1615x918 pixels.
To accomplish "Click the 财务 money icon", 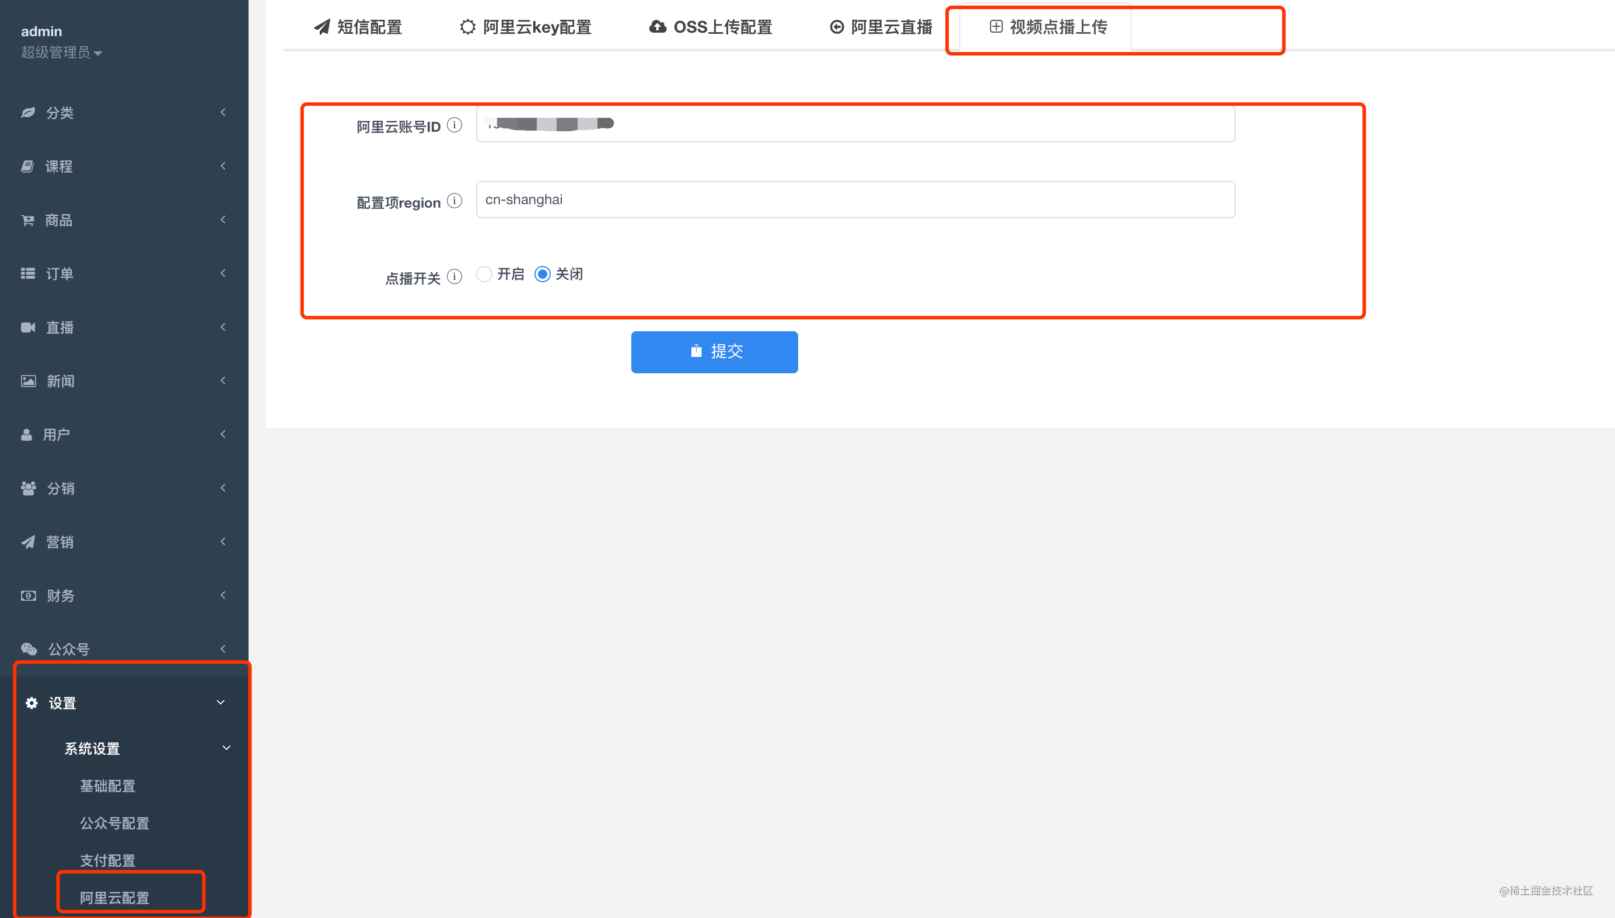I will click(x=28, y=595).
